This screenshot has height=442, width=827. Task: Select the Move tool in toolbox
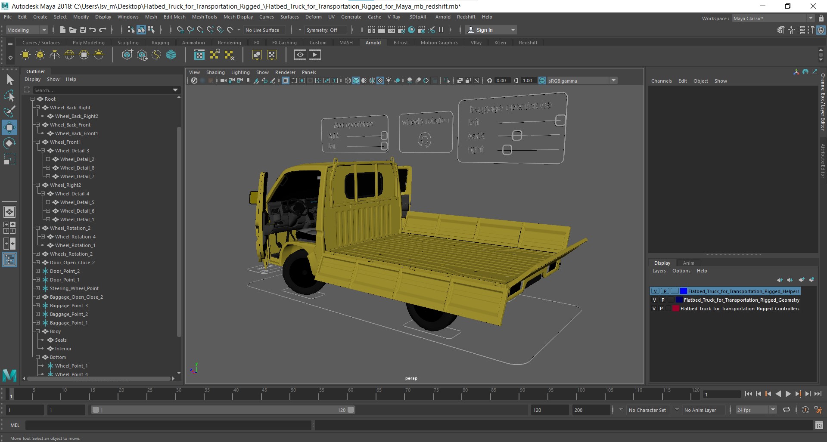click(9, 127)
